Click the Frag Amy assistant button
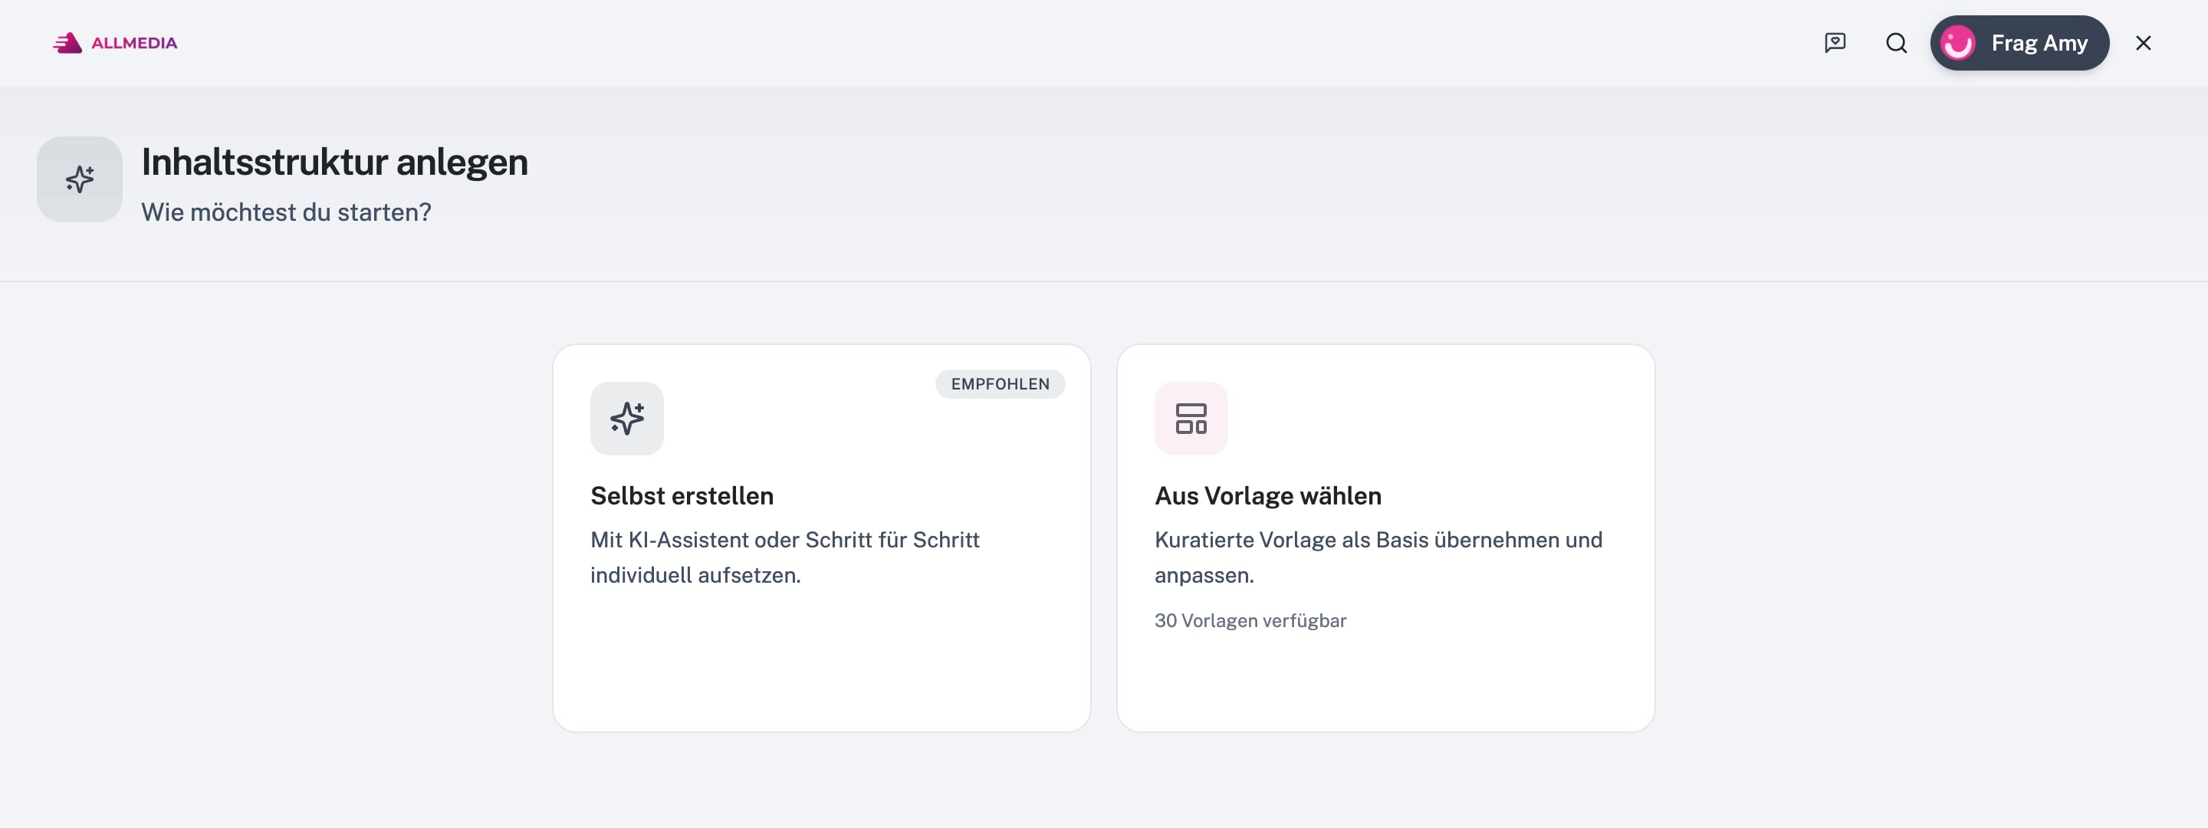This screenshot has height=828, width=2208. pyautogui.click(x=2019, y=43)
